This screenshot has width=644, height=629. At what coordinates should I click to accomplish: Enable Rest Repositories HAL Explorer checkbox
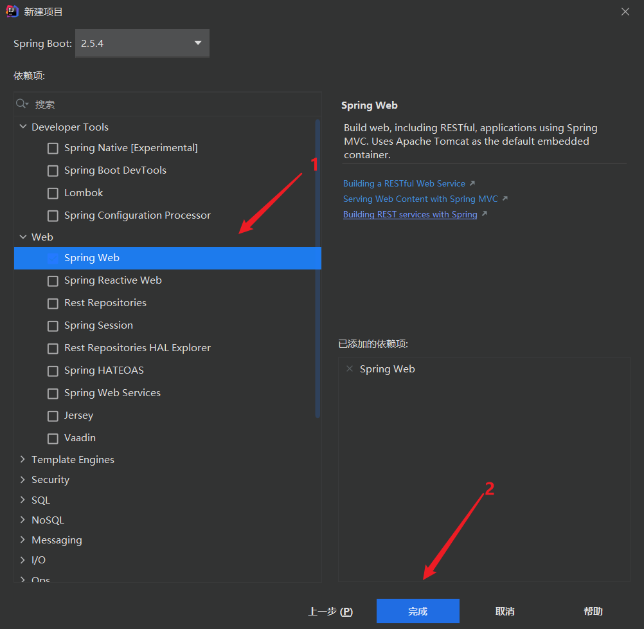[x=53, y=349]
